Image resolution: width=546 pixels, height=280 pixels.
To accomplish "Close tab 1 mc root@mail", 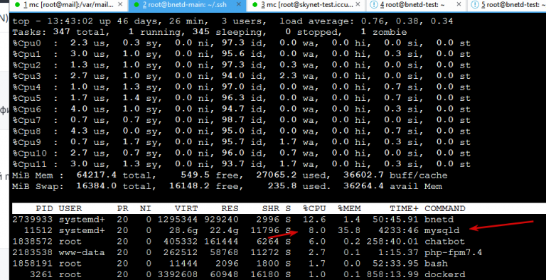I will (120, 4).
